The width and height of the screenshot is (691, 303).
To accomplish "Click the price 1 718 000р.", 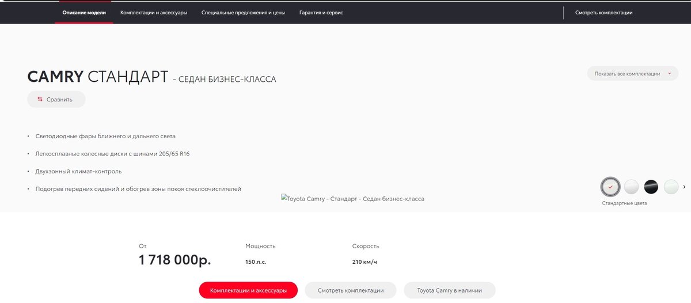I will click(x=175, y=260).
